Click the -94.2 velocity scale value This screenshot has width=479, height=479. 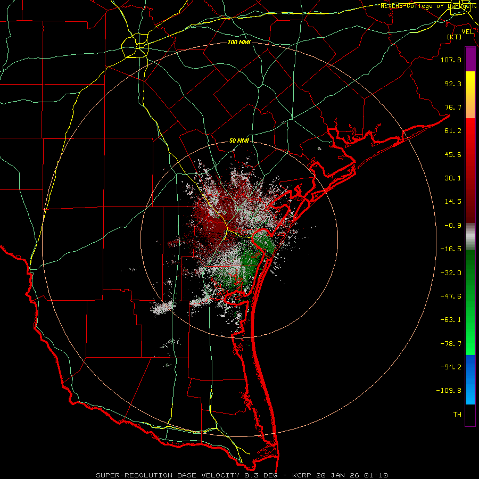[x=451, y=367]
